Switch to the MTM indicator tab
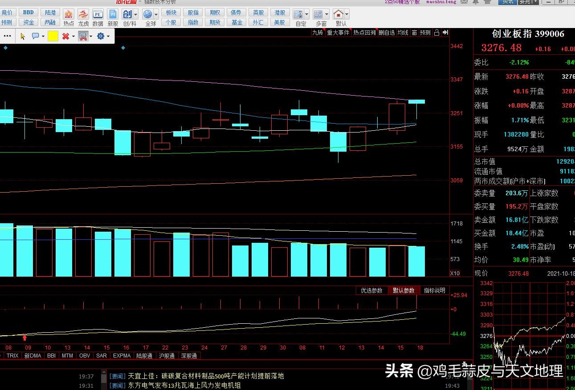 click(x=67, y=356)
